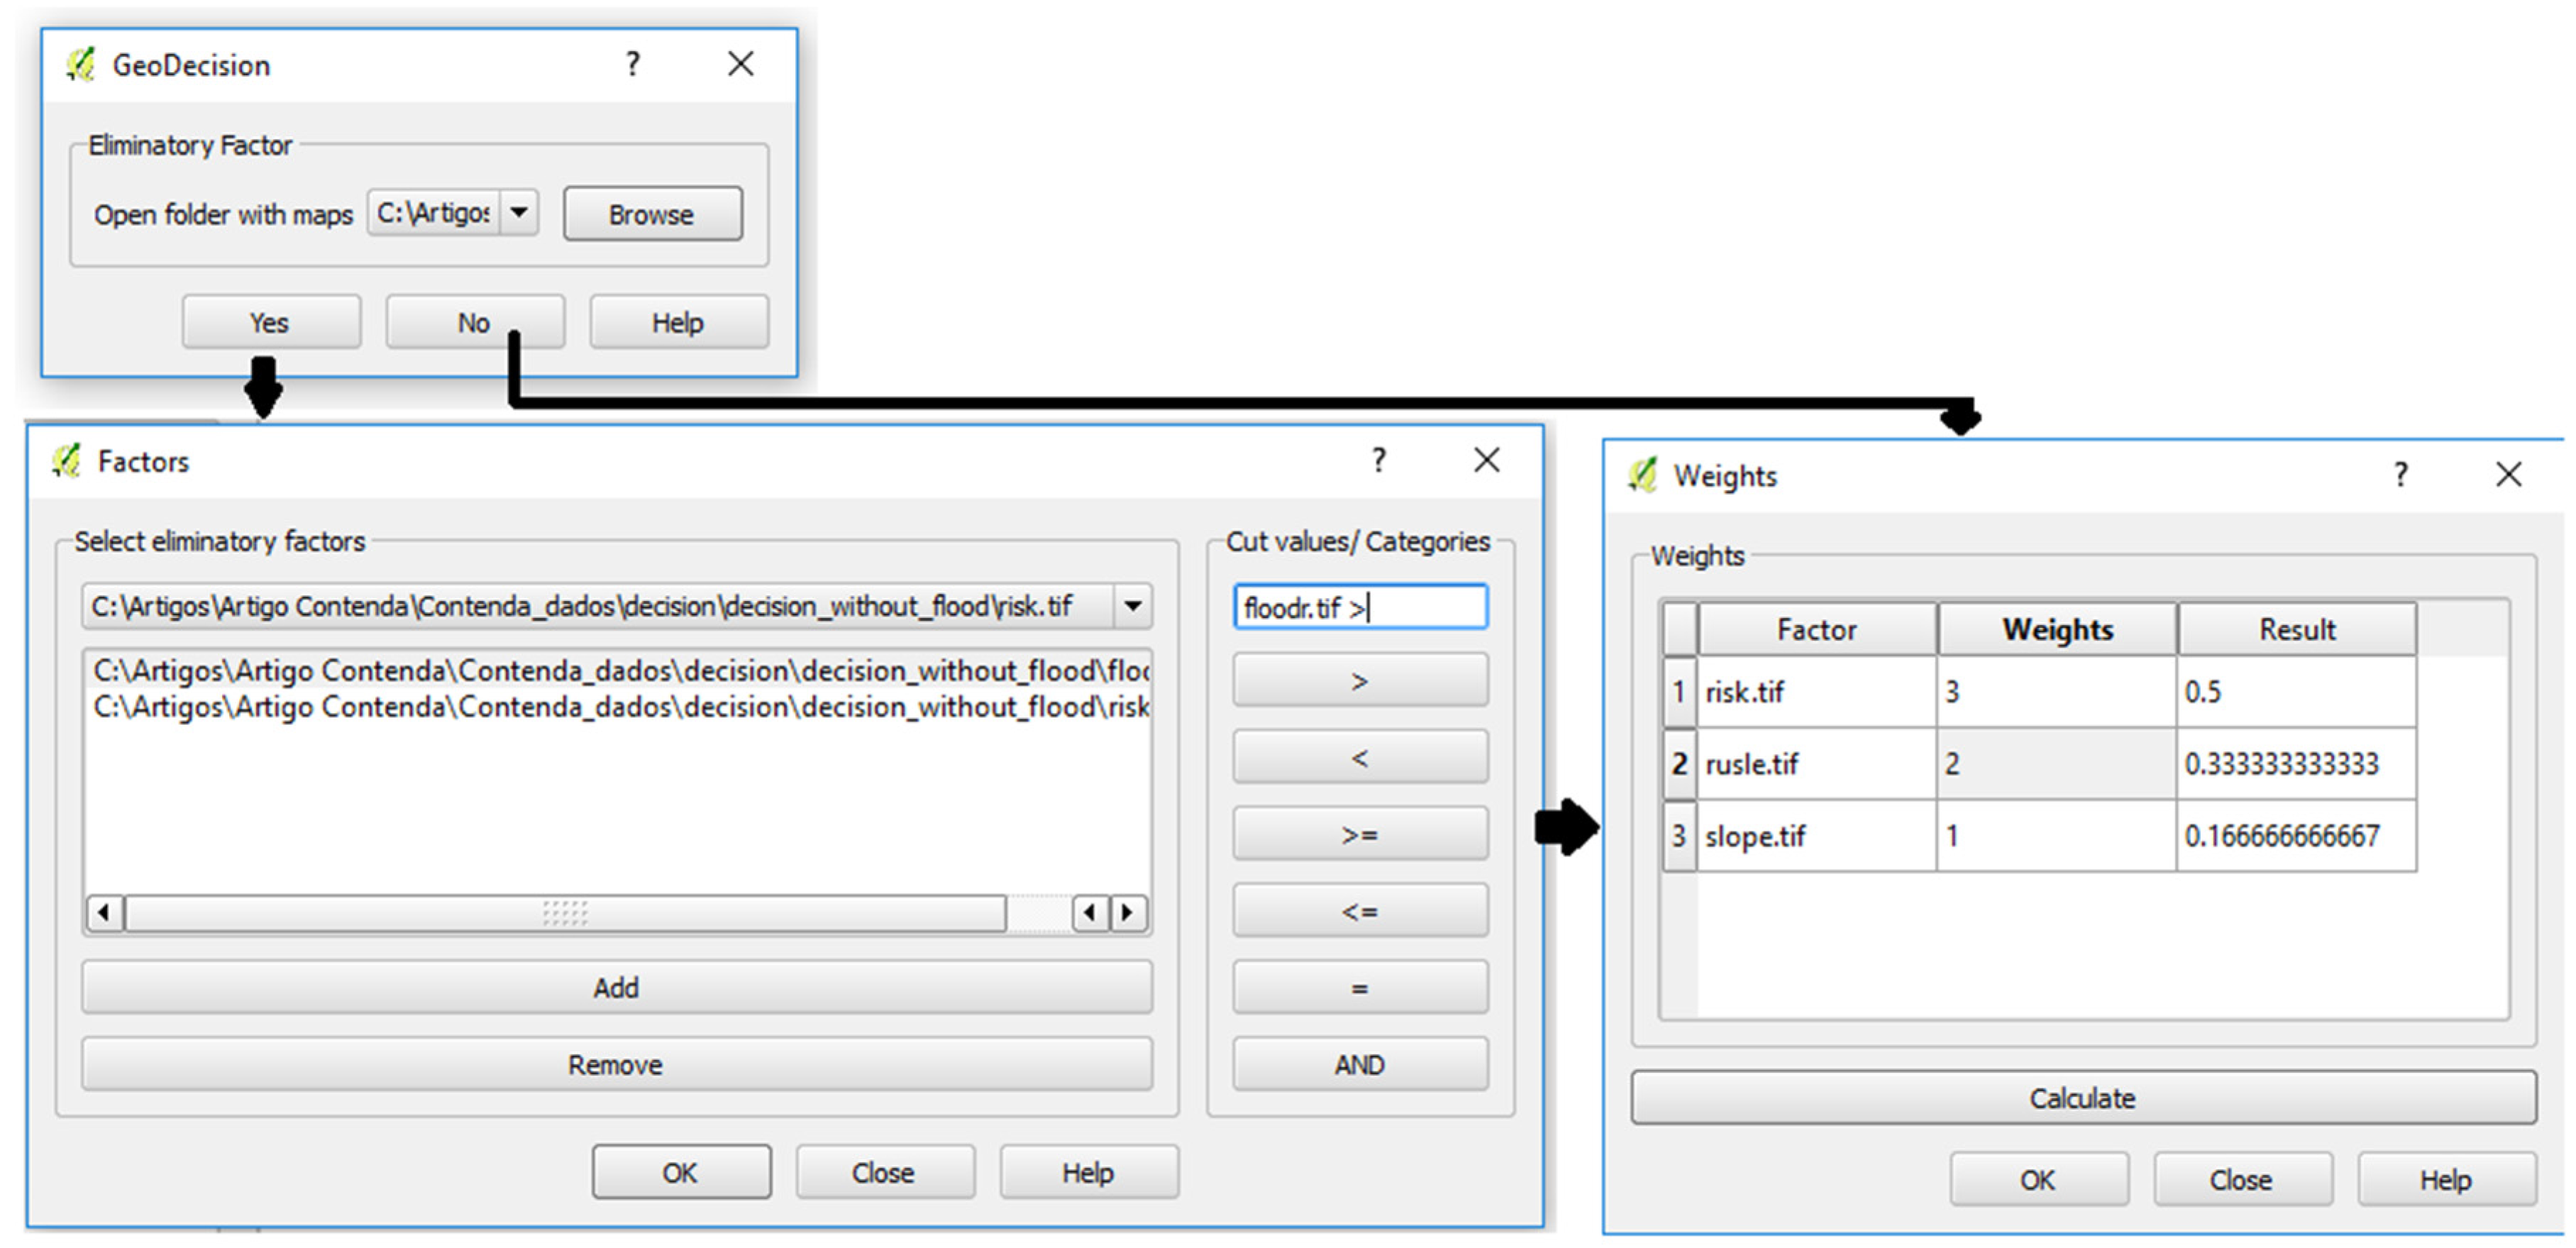Click the Weights column header
Screen dimensions: 2576x1248
(2057, 629)
